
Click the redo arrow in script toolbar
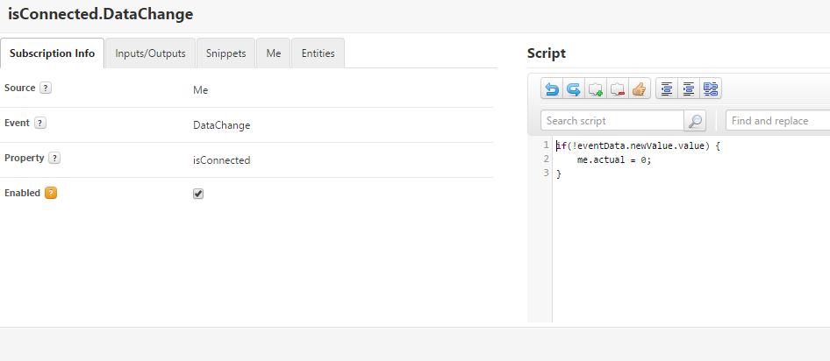click(x=574, y=88)
